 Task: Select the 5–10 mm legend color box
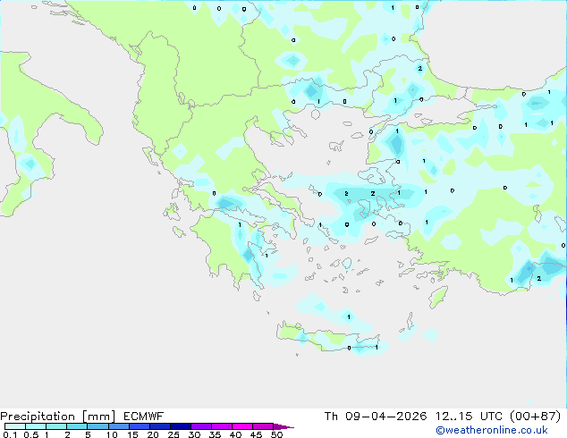point(97,426)
